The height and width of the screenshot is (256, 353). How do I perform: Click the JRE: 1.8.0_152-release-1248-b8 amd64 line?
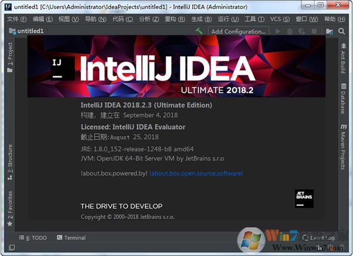click(137, 149)
